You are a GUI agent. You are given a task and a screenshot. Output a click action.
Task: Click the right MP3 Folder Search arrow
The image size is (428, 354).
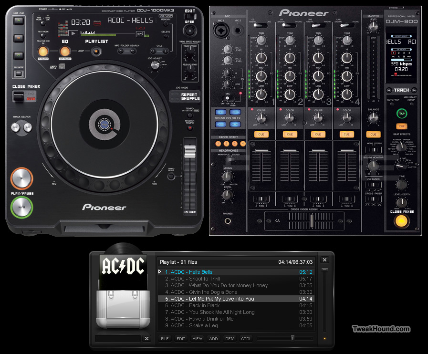[x=133, y=51]
